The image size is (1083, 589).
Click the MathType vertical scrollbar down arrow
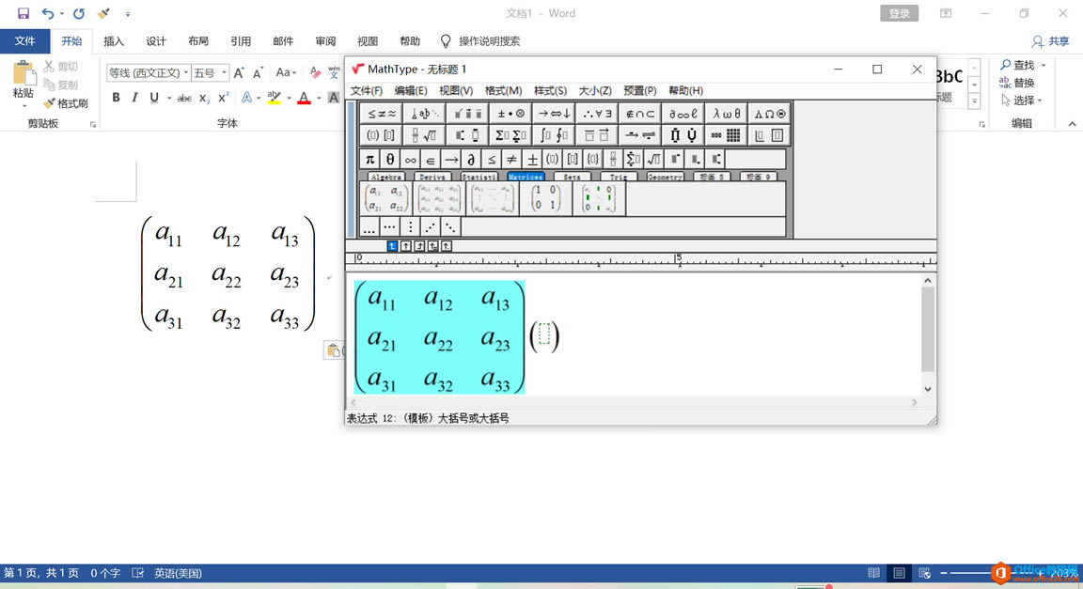pyautogui.click(x=928, y=389)
